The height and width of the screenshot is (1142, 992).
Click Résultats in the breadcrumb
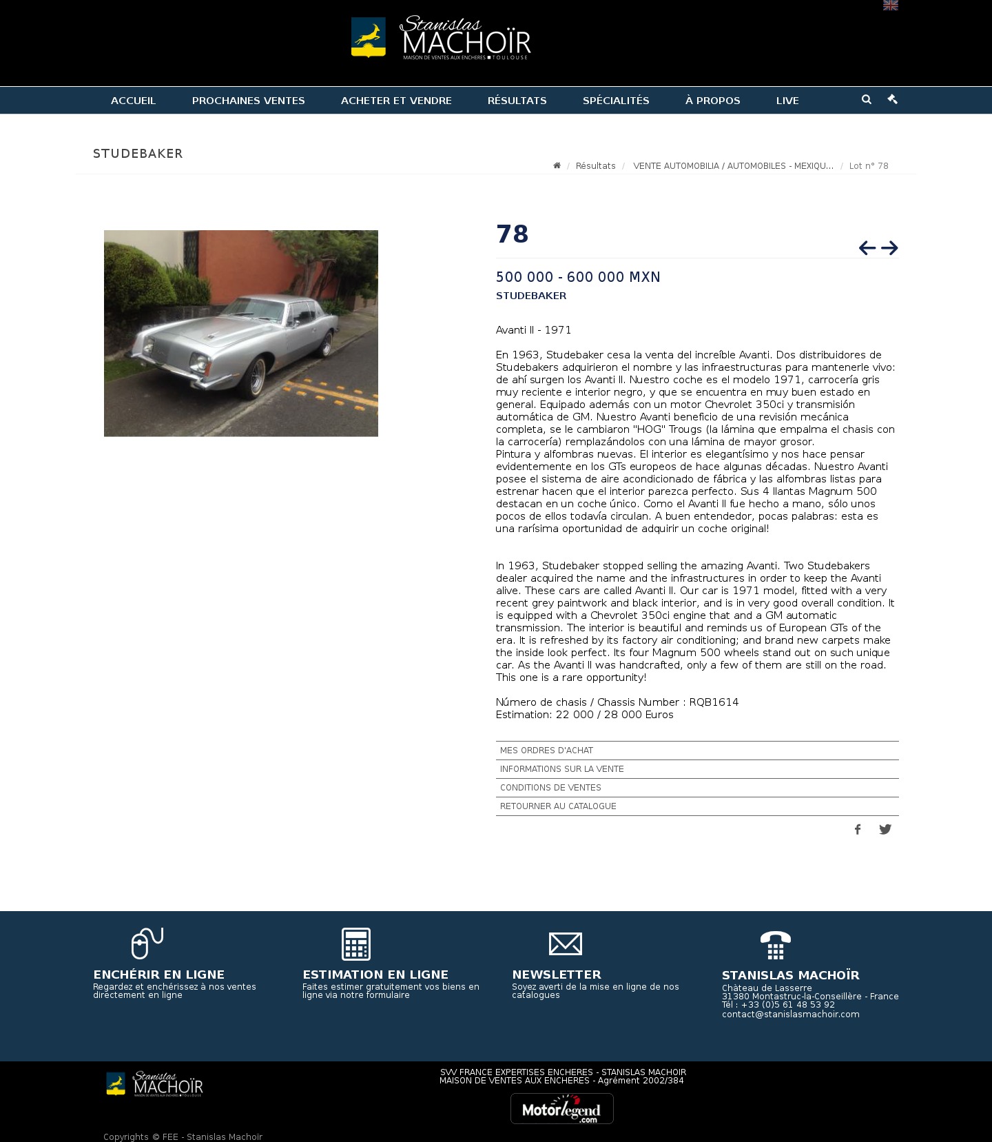coord(595,166)
